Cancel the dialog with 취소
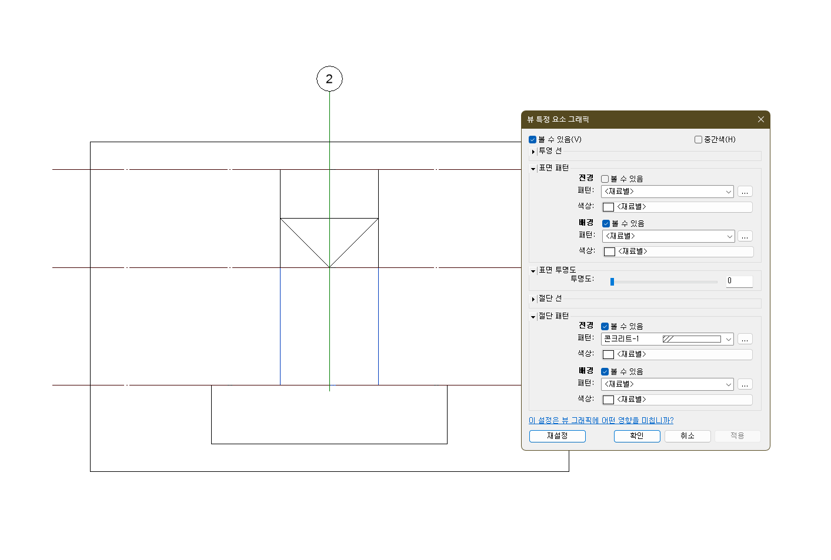 click(688, 436)
